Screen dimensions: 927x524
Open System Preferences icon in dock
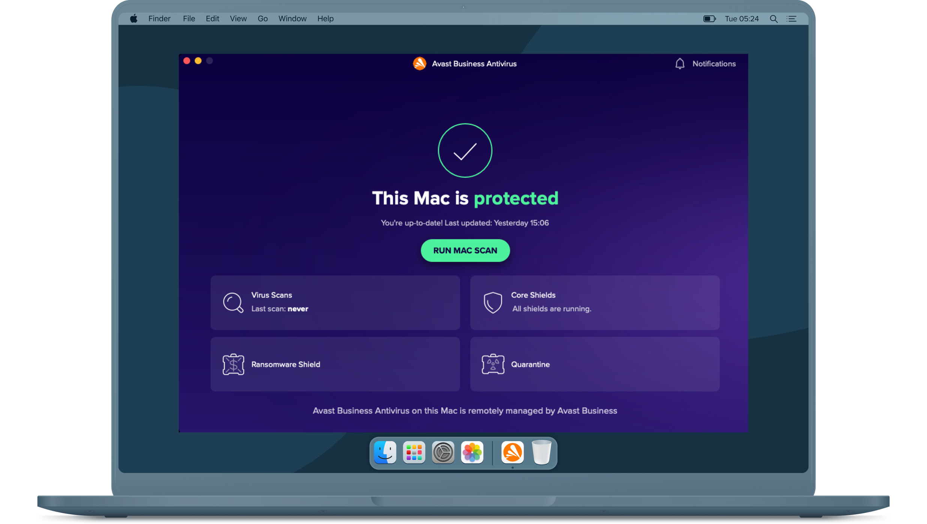(443, 453)
